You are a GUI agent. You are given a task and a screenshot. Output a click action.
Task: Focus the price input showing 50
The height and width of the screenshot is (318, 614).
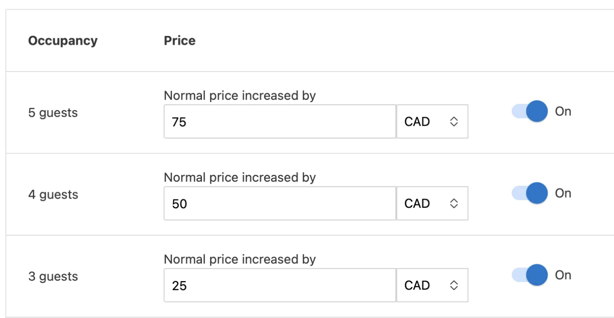[x=280, y=204]
